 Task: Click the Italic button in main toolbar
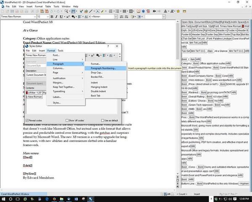click(56, 16)
